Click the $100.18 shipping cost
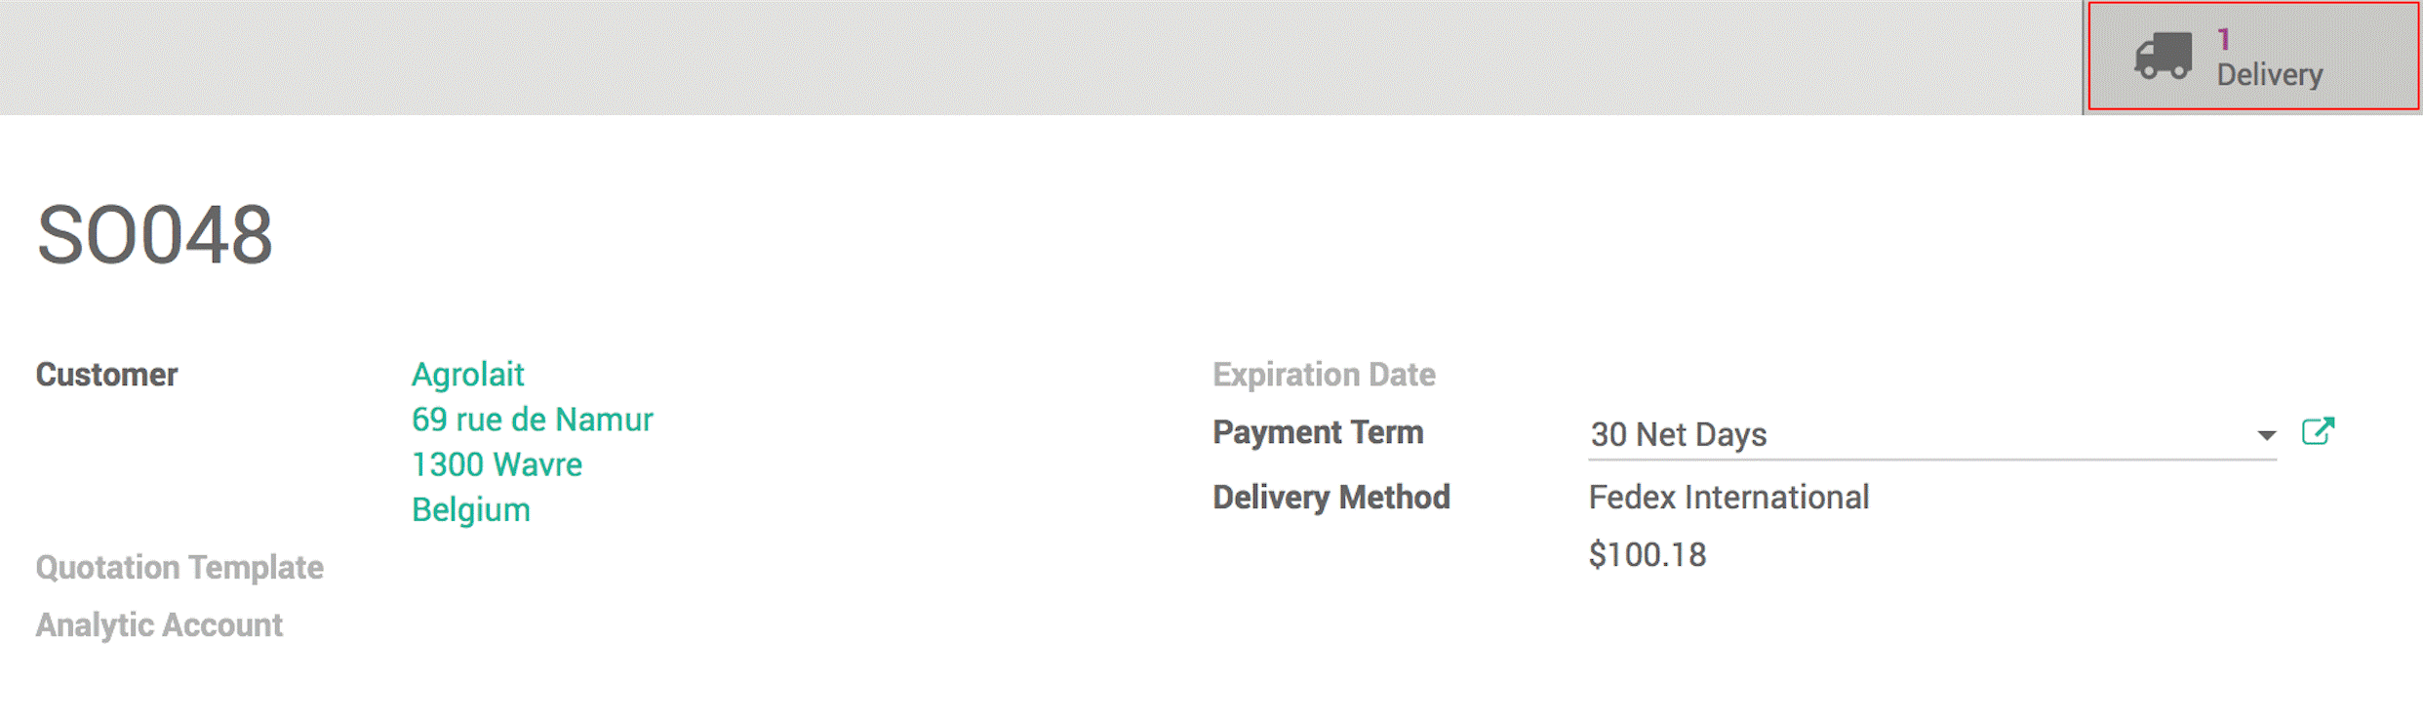The height and width of the screenshot is (722, 2423). click(x=1648, y=554)
